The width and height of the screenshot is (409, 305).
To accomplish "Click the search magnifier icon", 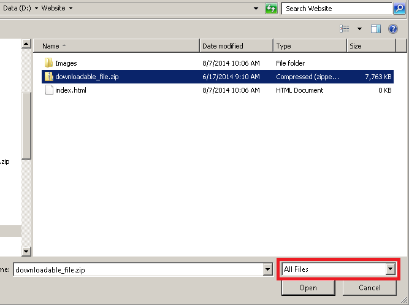I will 399,9.
